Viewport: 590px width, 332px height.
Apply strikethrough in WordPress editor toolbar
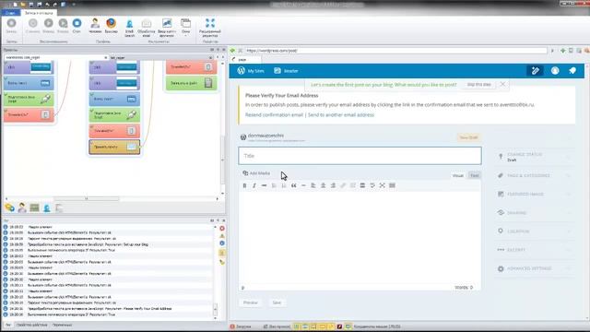265,185
